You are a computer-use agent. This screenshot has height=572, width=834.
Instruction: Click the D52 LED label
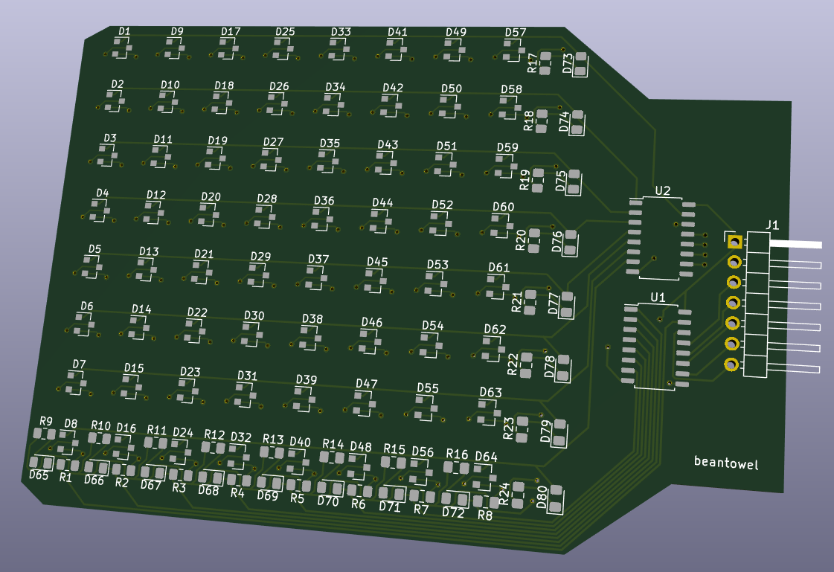point(443,205)
